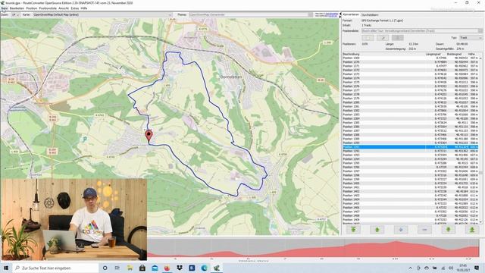Click the add position plus button
The height and width of the screenshot is (273, 485).
click(x=401, y=229)
